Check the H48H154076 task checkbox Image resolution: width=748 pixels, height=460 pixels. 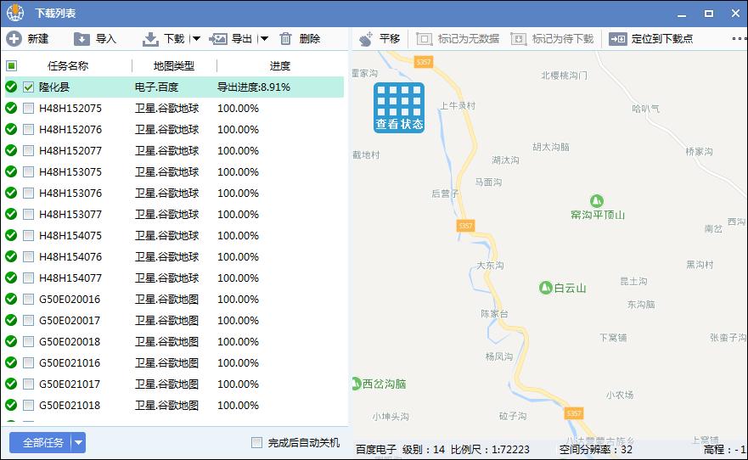tap(28, 257)
